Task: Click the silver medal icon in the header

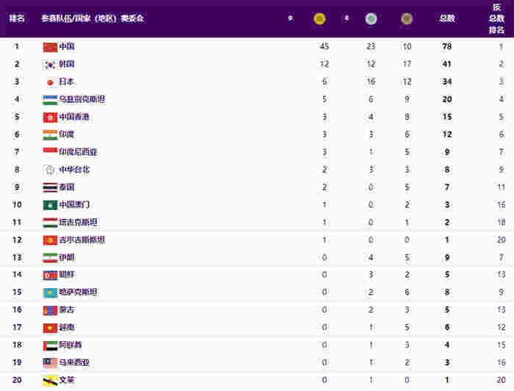Action: [371, 18]
